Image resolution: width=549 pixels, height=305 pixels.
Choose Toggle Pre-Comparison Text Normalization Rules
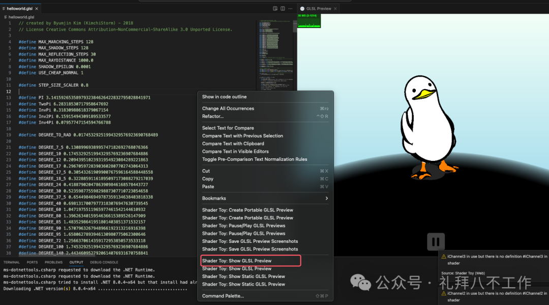point(265,159)
